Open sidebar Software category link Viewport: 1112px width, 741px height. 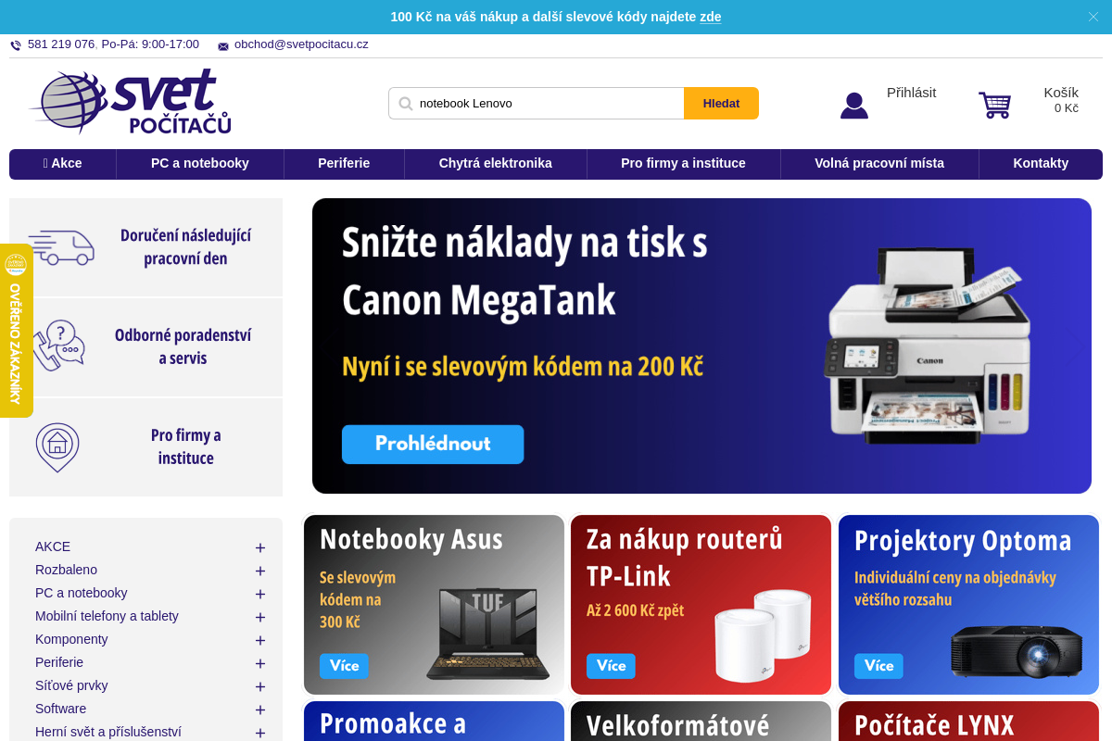[x=60, y=709]
